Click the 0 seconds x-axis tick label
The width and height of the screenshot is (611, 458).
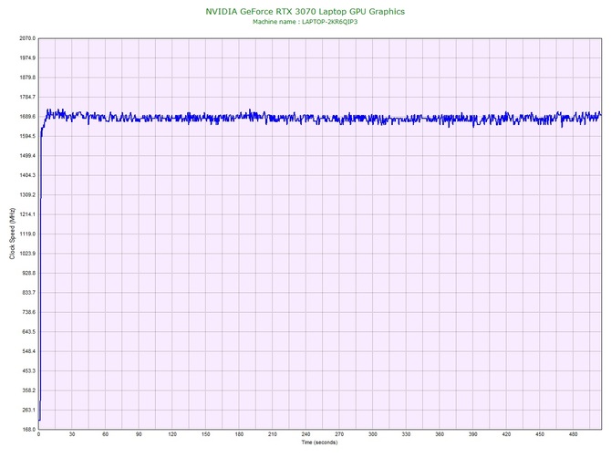[38, 434]
